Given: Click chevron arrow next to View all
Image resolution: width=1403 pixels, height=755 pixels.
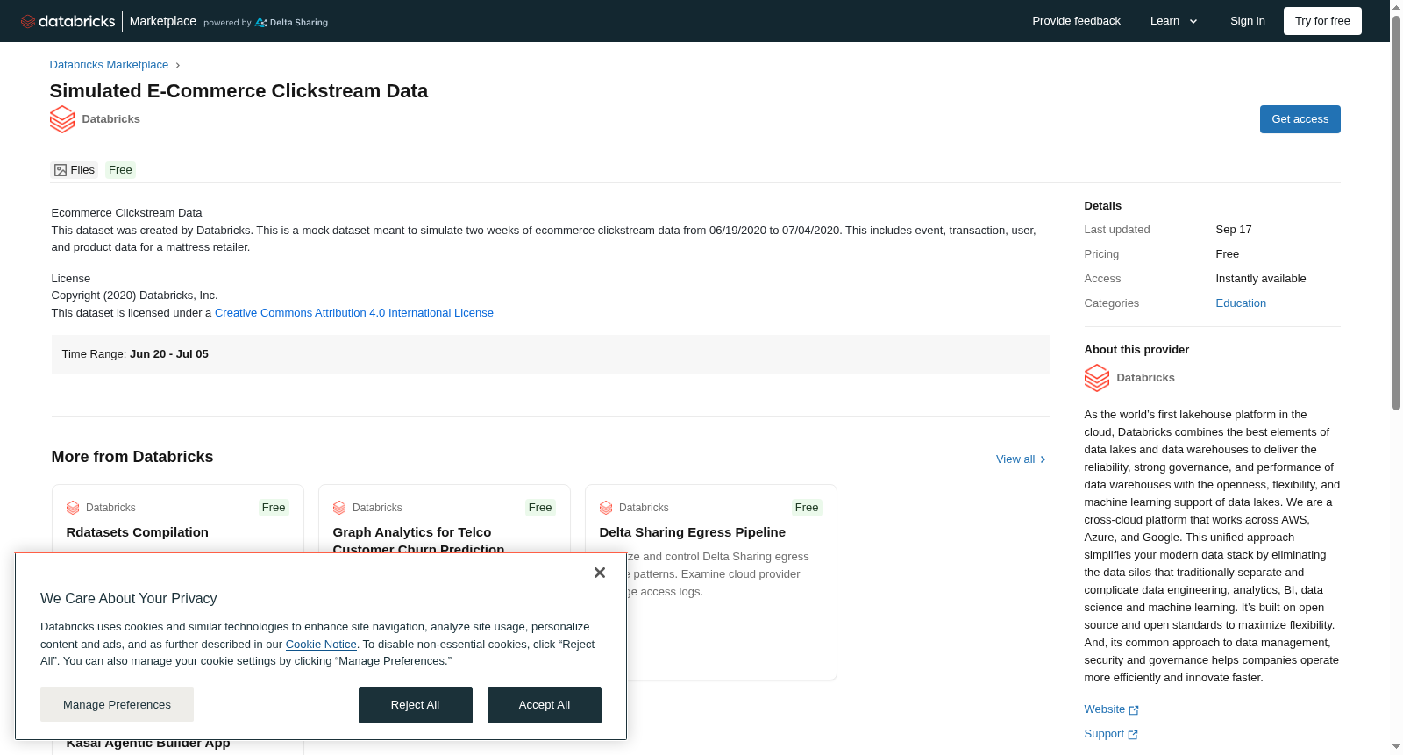Looking at the screenshot, I should tap(1043, 459).
